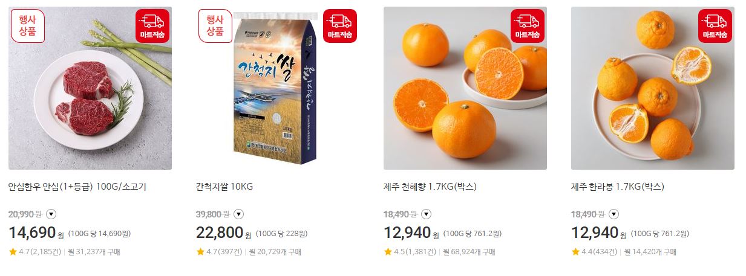Click star rating icon under beef product
The width and height of the screenshot is (746, 276).
coord(13,252)
